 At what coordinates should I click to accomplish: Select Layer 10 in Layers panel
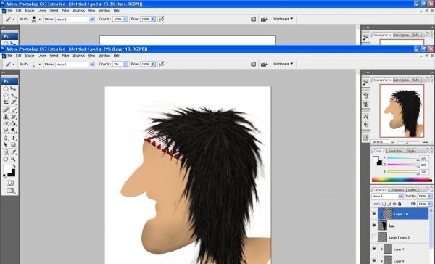(403, 214)
